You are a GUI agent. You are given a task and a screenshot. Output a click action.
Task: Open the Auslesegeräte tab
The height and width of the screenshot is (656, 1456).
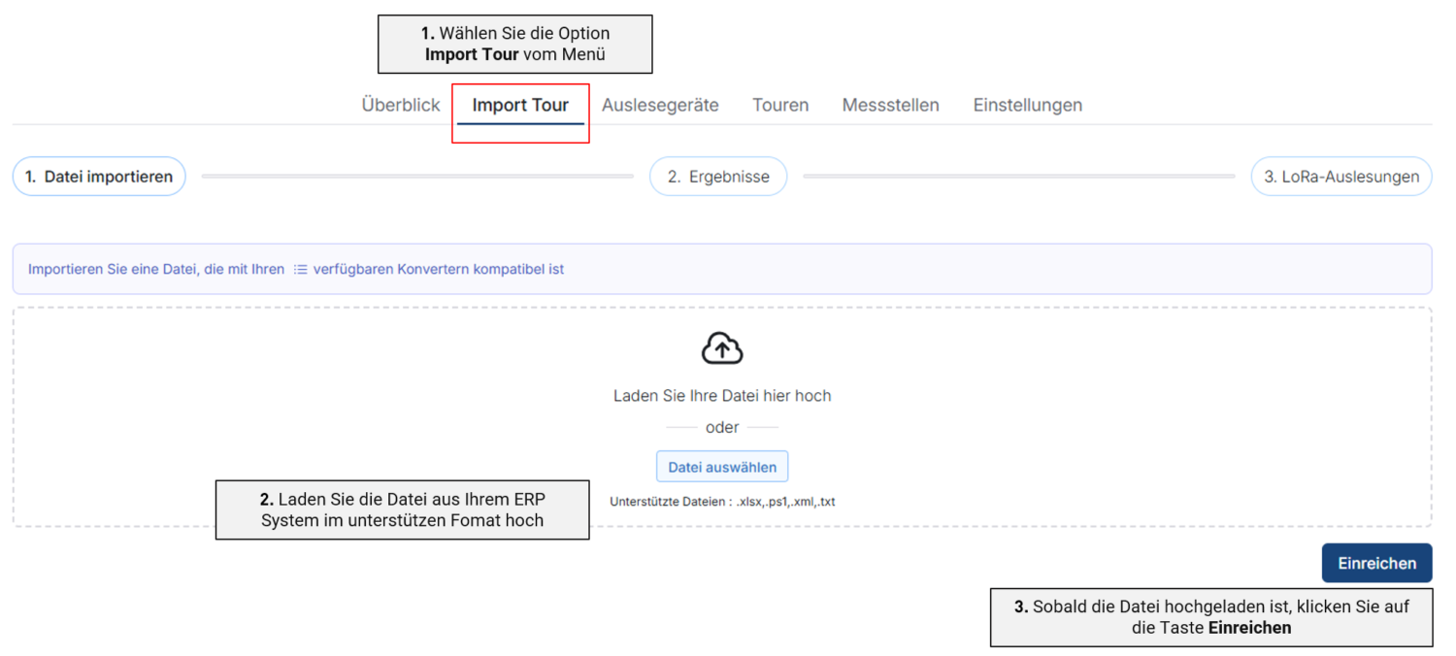click(x=660, y=105)
